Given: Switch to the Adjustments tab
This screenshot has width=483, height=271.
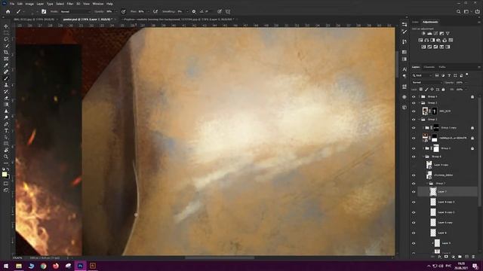Looking at the screenshot, I should click(x=430, y=22).
